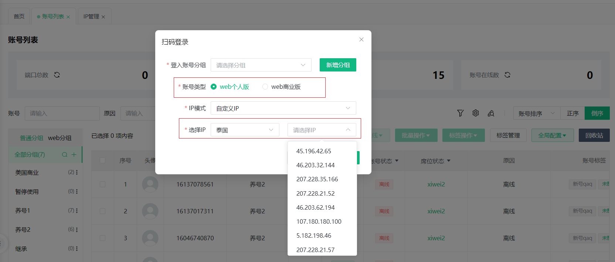Screen dimensions: 615x262
Task: Select the 美国商业 group
Action: click(x=27, y=172)
